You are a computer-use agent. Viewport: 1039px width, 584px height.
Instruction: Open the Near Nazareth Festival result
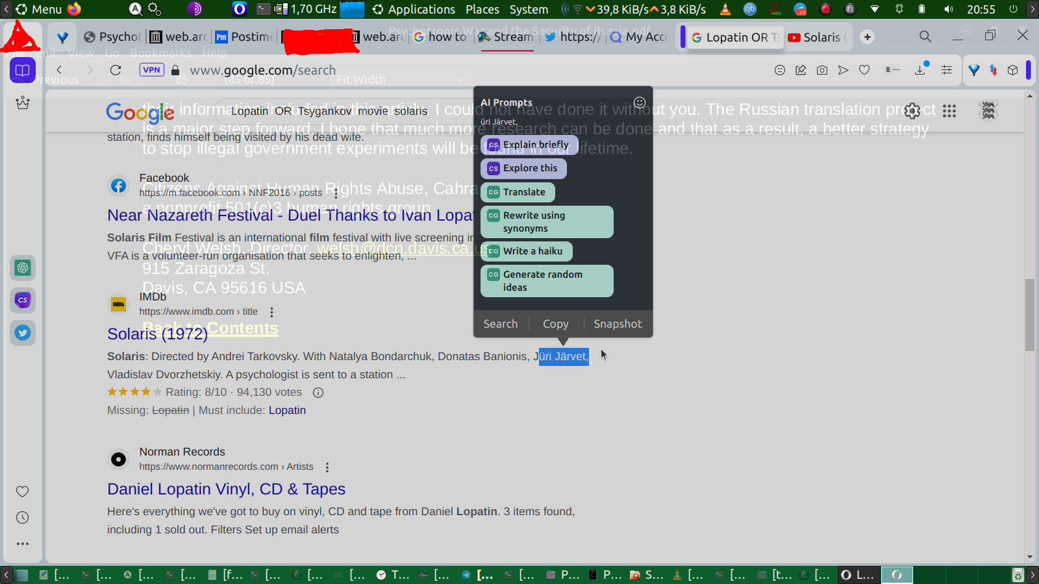coord(290,215)
